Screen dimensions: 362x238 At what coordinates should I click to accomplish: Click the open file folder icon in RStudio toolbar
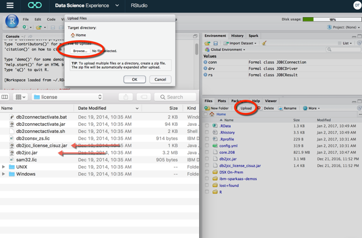(x=39, y=27)
